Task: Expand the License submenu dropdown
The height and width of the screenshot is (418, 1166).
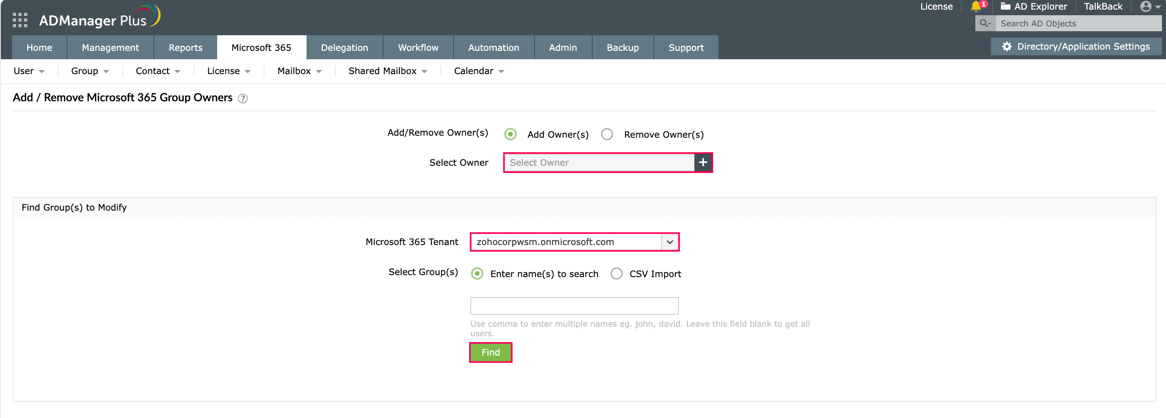Action: 228,71
